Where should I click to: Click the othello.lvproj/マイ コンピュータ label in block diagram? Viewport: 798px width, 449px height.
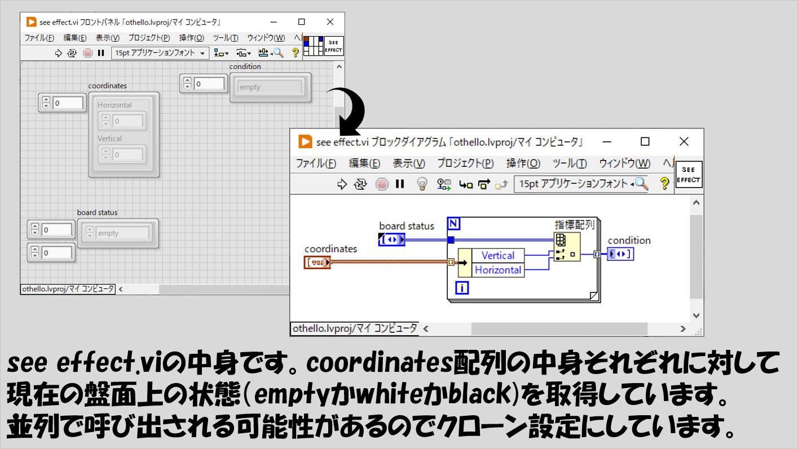point(354,328)
